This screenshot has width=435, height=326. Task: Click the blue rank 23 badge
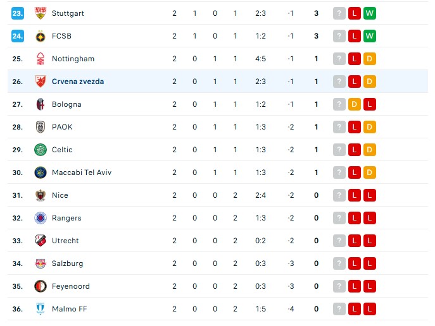[17, 13]
